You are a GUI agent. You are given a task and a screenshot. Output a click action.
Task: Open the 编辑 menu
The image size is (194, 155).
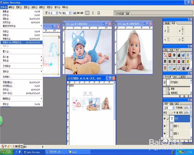11,7
